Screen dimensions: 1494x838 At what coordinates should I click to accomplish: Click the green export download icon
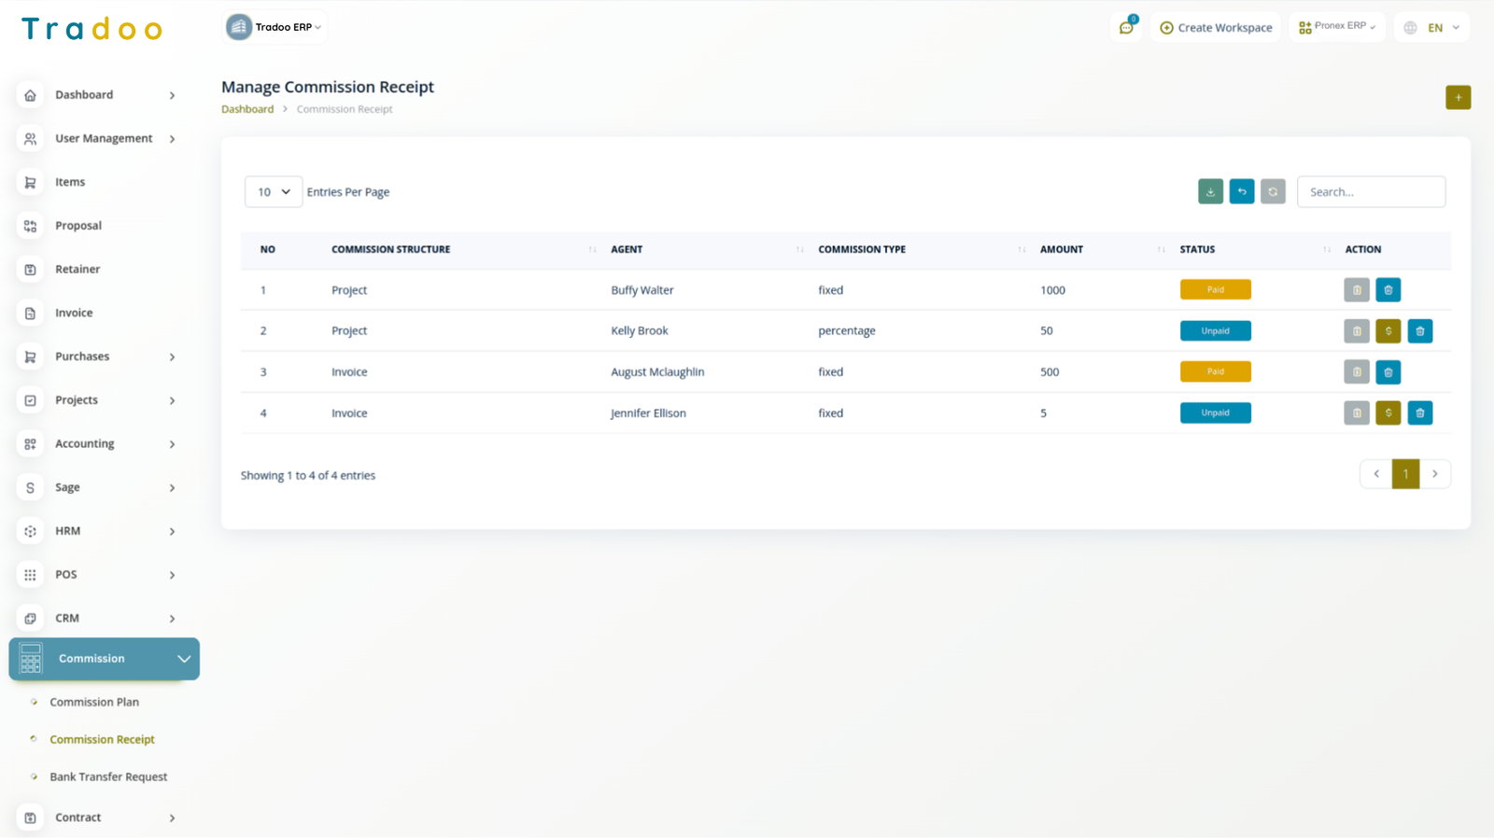click(x=1210, y=191)
